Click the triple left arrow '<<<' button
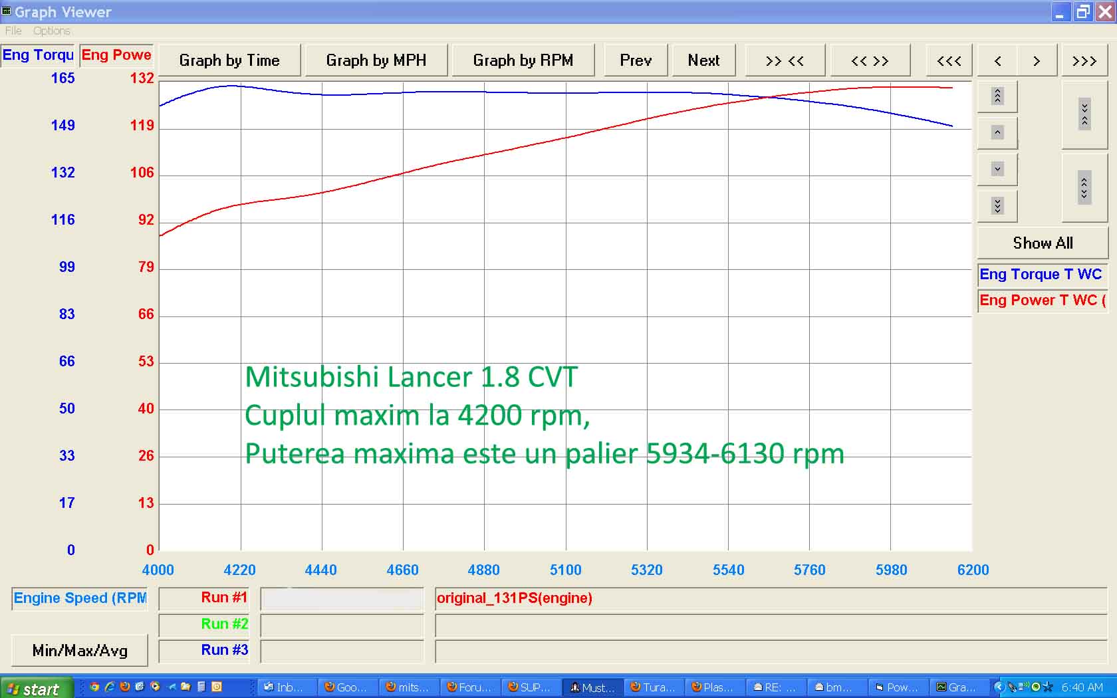The height and width of the screenshot is (698, 1117). 949,60
